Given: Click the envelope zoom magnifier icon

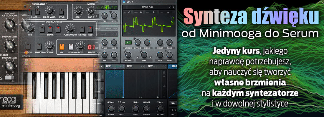Looking at the screenshot, I should pos(164,86).
